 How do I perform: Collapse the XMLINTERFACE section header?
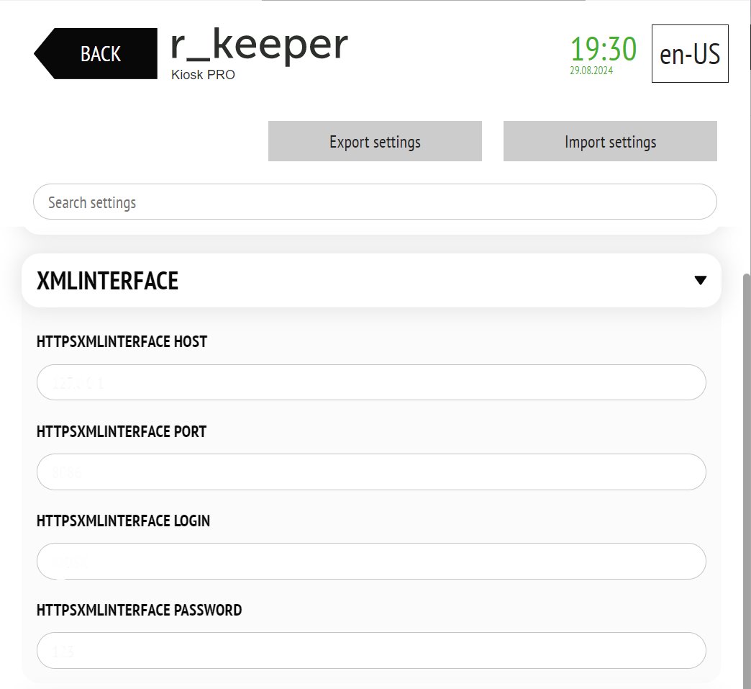371,281
